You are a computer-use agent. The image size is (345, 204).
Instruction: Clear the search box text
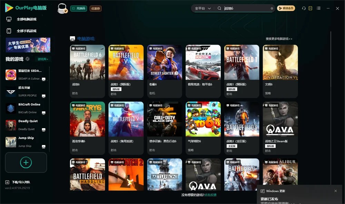pos(272,8)
